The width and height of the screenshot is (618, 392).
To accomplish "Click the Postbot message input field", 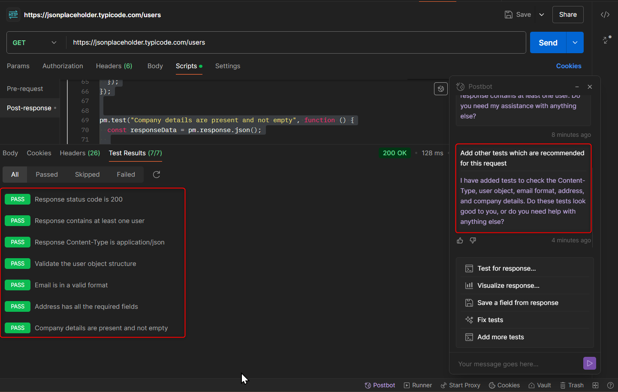I will click(517, 364).
